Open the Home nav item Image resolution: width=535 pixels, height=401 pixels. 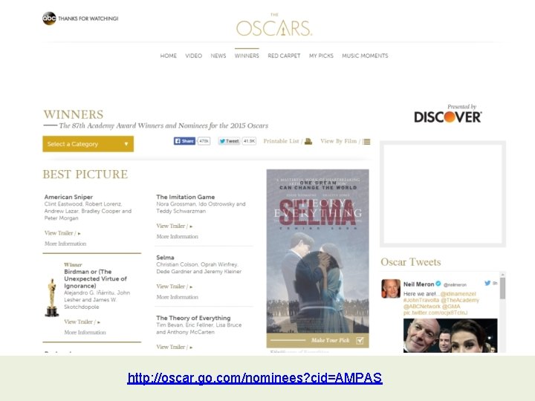coord(169,56)
